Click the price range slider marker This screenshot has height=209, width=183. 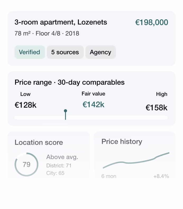[65, 111]
